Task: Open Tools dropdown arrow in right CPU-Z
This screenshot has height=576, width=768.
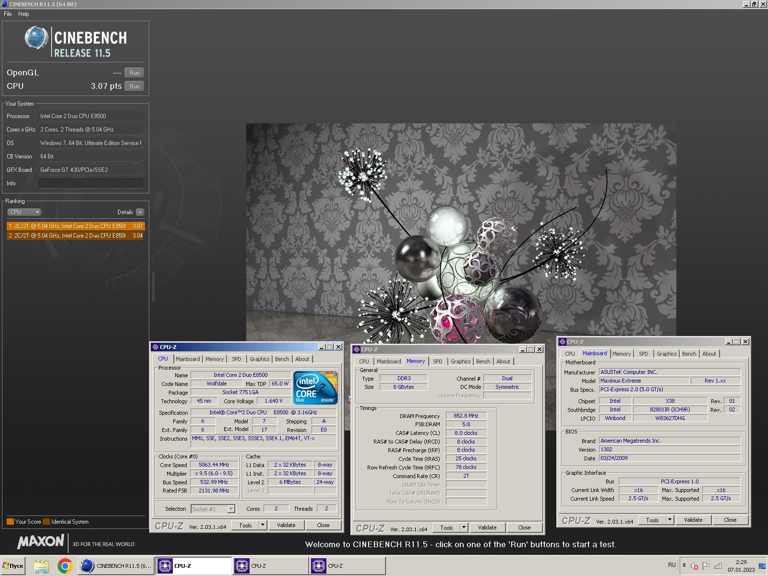Action: (670, 520)
